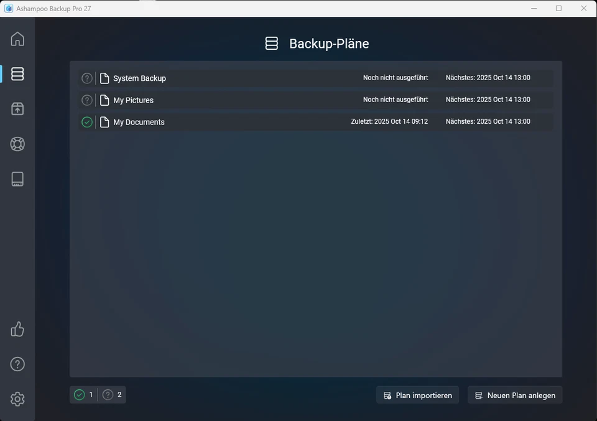Click the thumbs-up feedback icon

(x=17, y=329)
